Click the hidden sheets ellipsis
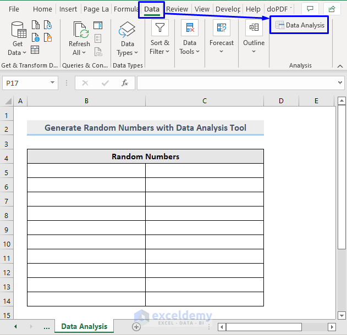 click(47, 327)
